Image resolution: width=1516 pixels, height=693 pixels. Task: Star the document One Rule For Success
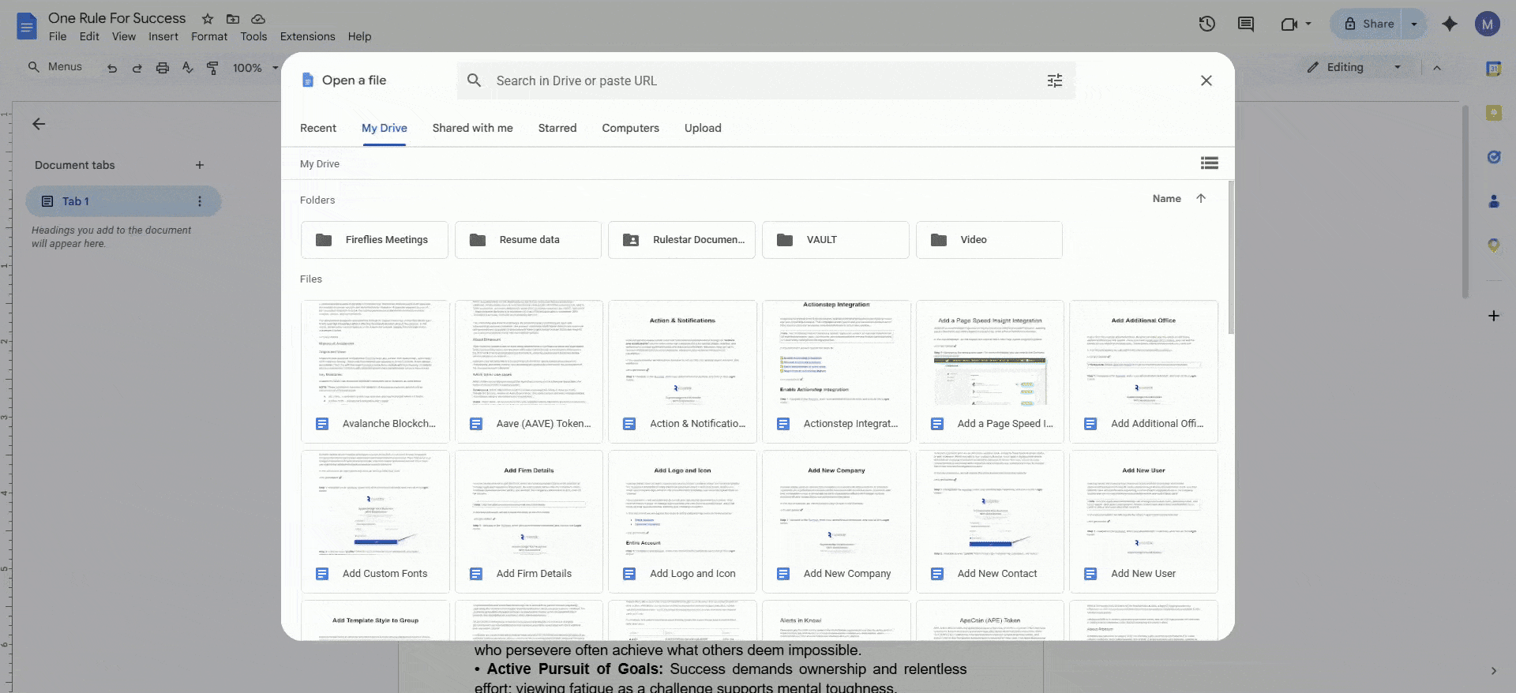pyautogui.click(x=208, y=18)
